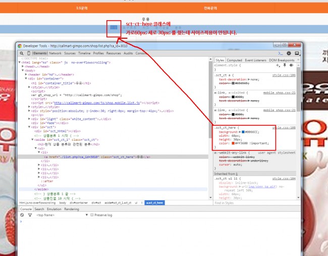Change the dock side icon
The image size is (328, 256).
click(x=297, y=53)
